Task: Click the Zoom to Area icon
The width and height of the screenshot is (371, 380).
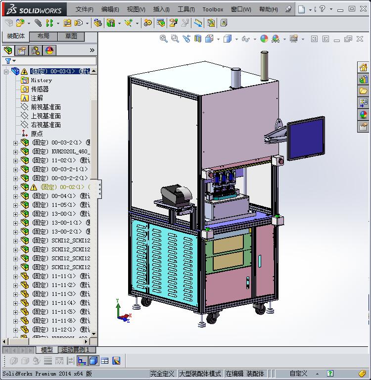Action: [175, 39]
